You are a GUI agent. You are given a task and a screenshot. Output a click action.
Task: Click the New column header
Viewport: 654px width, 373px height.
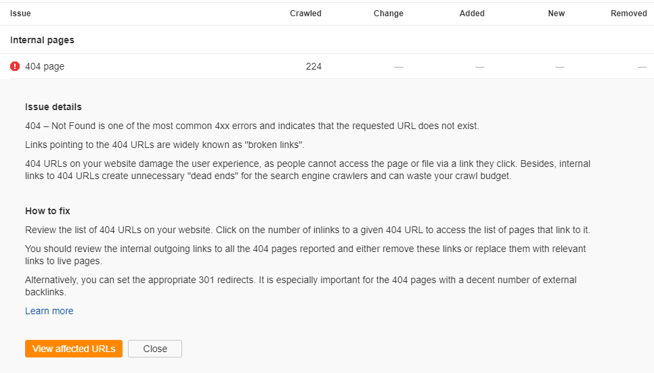pyautogui.click(x=556, y=14)
